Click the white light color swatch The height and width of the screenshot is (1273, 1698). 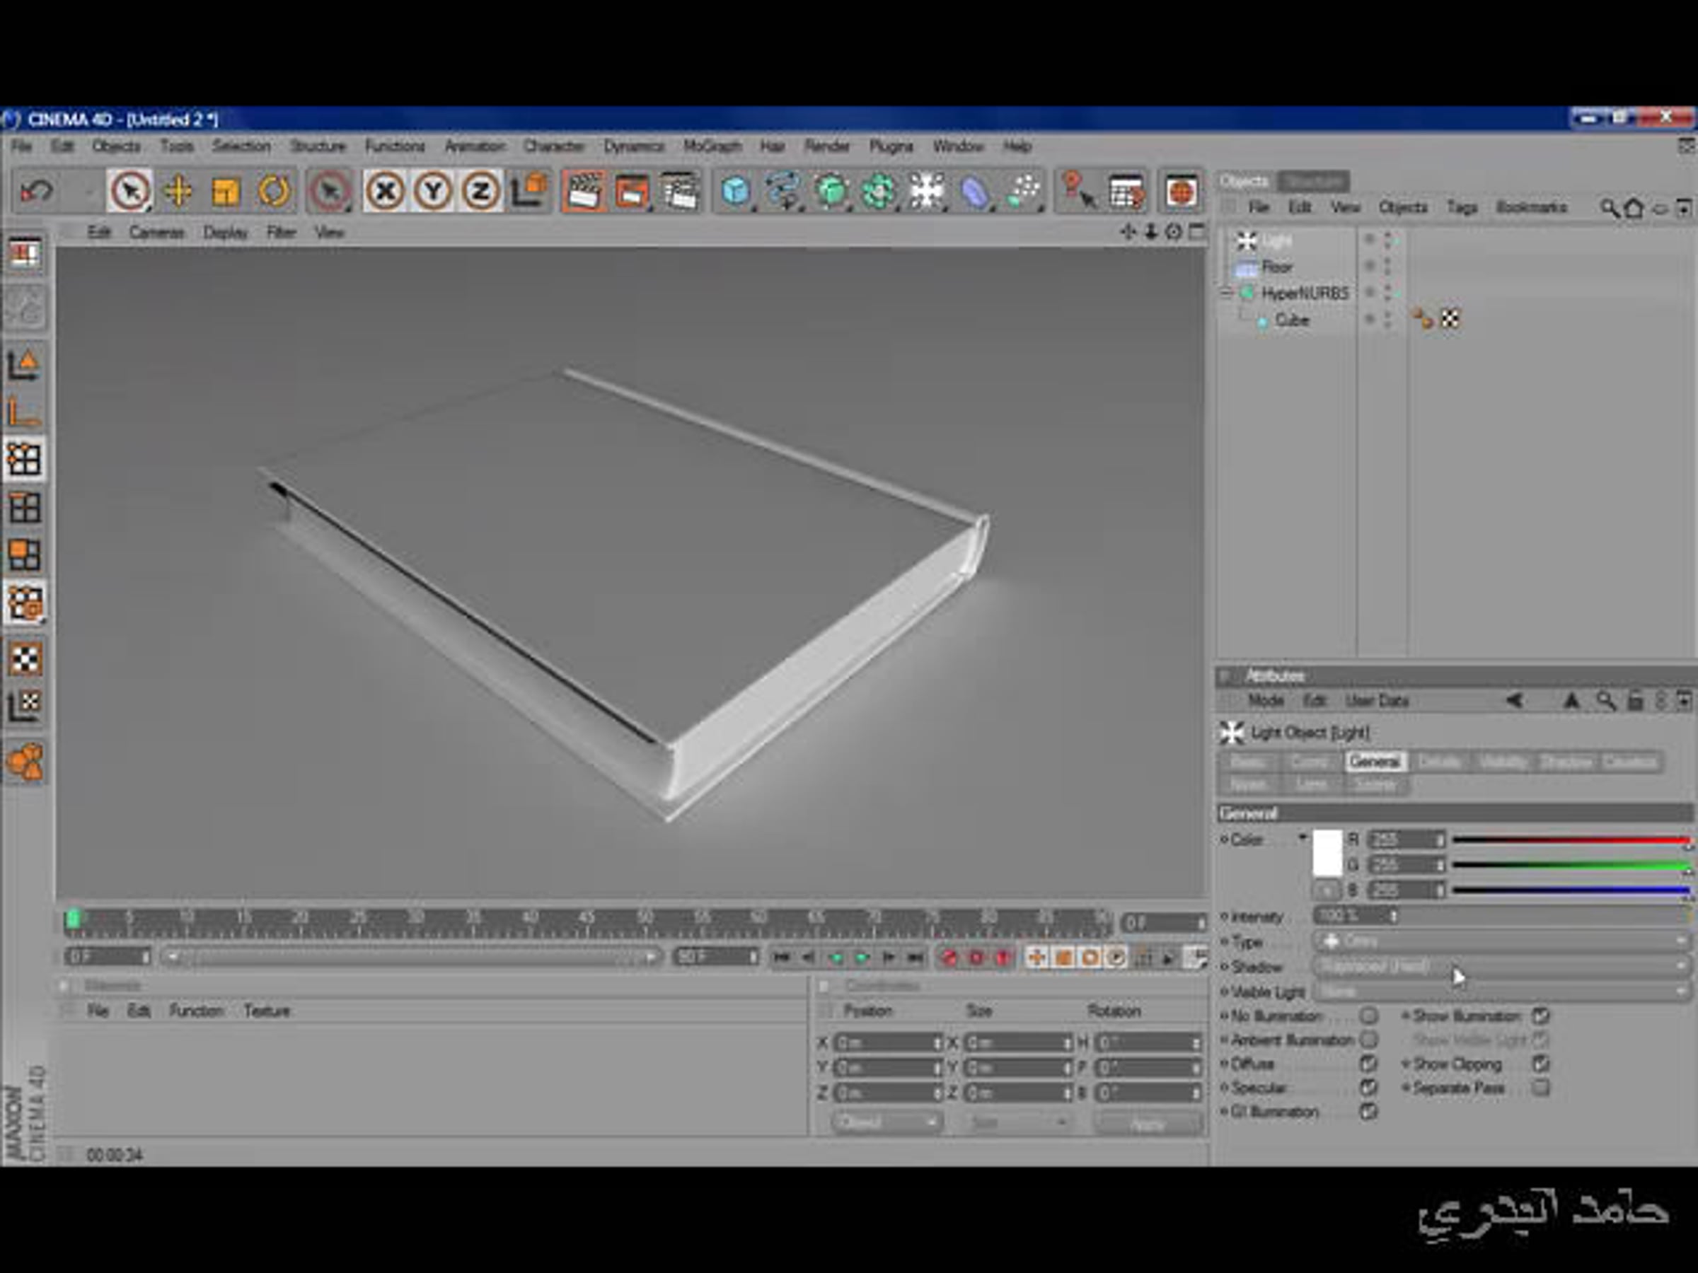coord(1327,852)
